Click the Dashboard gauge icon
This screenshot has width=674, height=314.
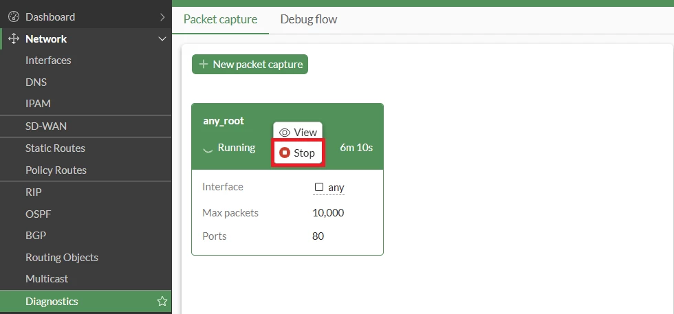(x=14, y=16)
